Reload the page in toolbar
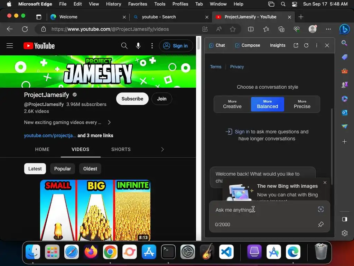The height and width of the screenshot is (266, 354). [25, 29]
